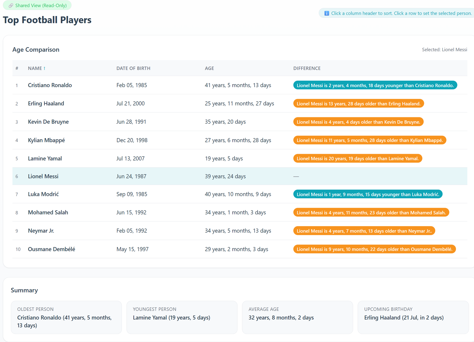Click birth date Feb 05, 1985
Viewport: 474px width, 342px height.
point(132,85)
